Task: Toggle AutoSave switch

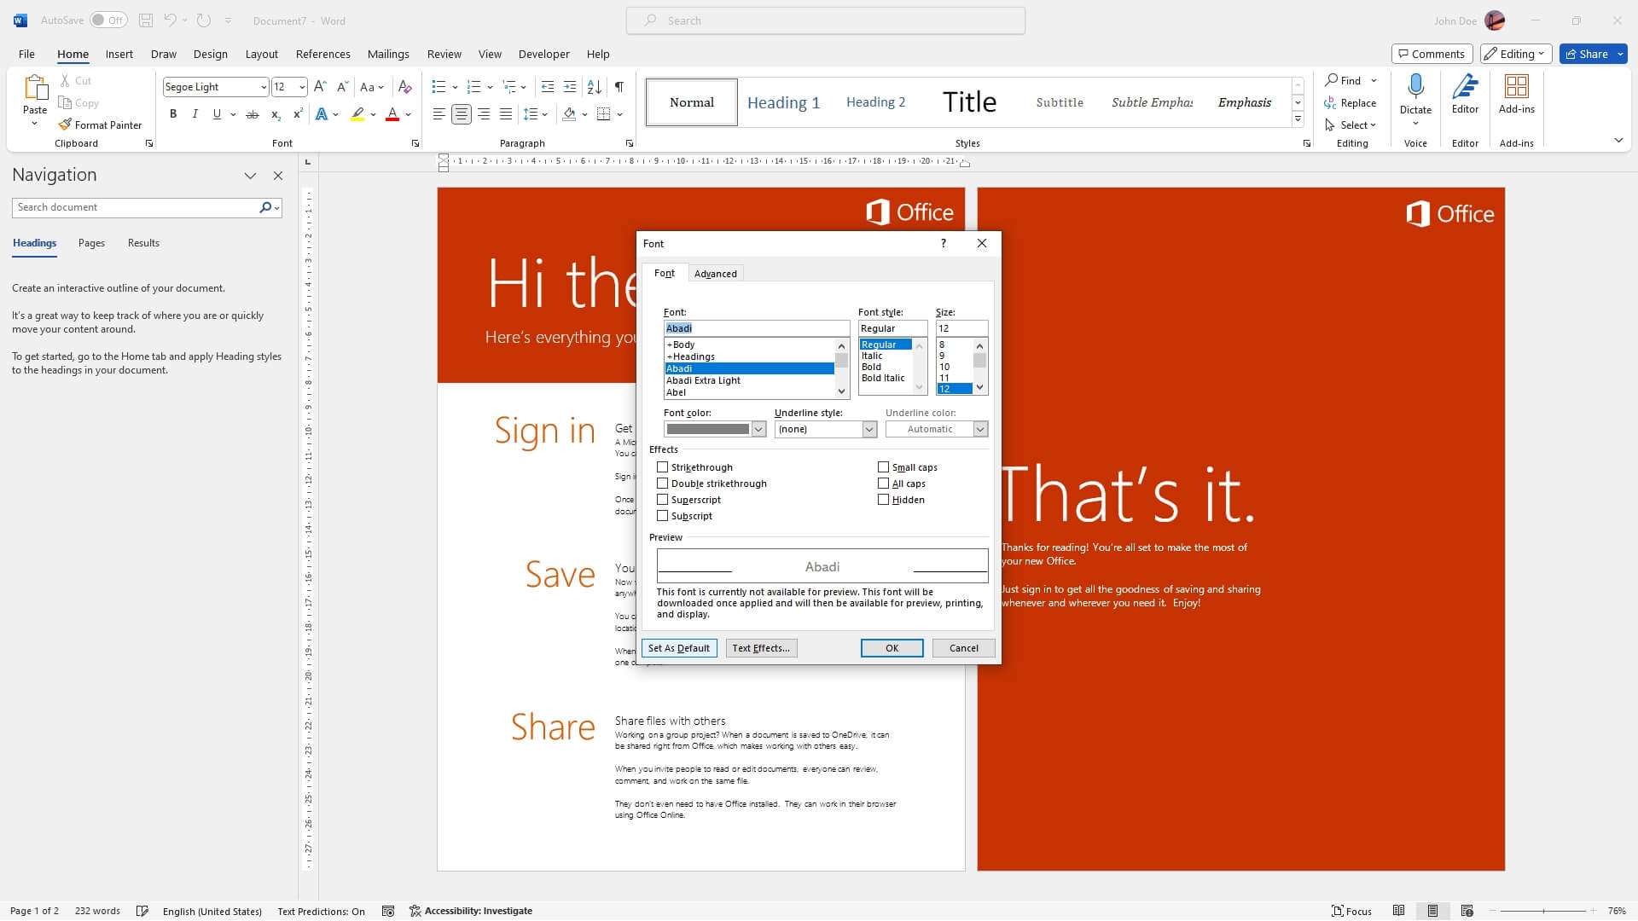Action: (108, 20)
